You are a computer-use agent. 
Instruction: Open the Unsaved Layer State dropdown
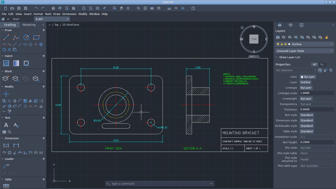click(304, 51)
